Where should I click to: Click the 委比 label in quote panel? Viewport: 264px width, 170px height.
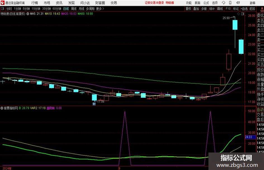(260, 16)
